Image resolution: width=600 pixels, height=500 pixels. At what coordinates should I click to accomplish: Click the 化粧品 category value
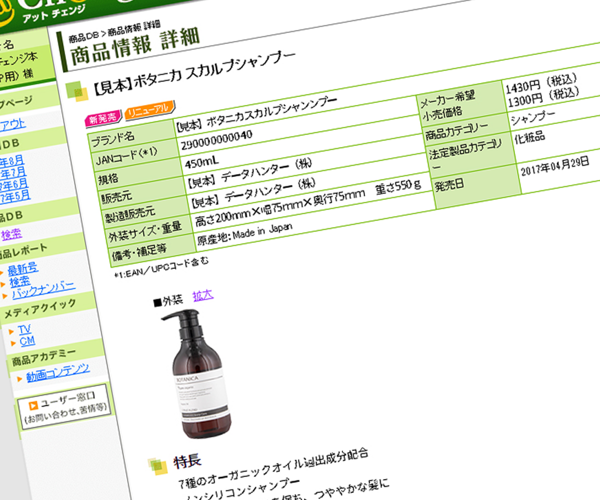pos(529,136)
